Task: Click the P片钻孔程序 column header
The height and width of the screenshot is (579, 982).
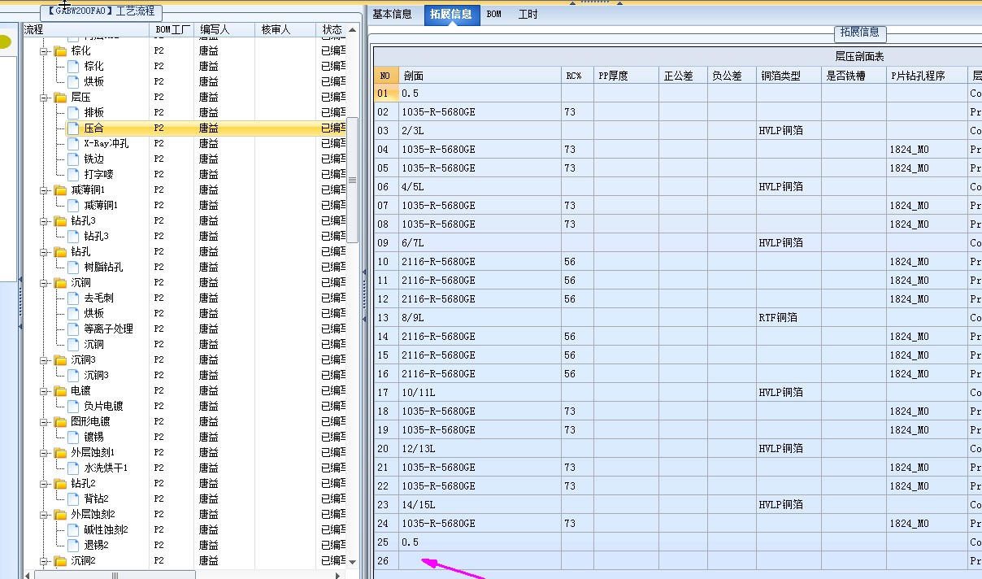Action: (927, 76)
